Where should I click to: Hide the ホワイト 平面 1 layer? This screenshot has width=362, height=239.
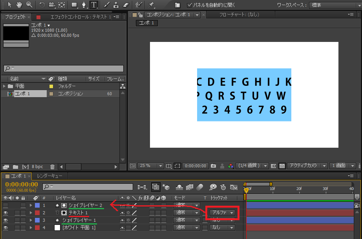click(x=5, y=228)
